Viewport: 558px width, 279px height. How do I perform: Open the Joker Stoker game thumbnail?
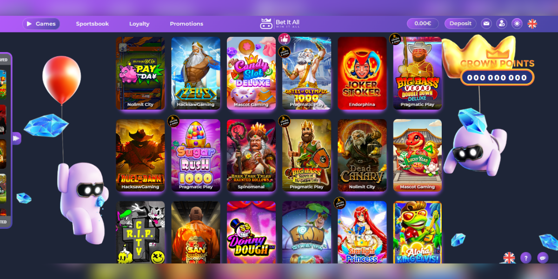tap(362, 73)
